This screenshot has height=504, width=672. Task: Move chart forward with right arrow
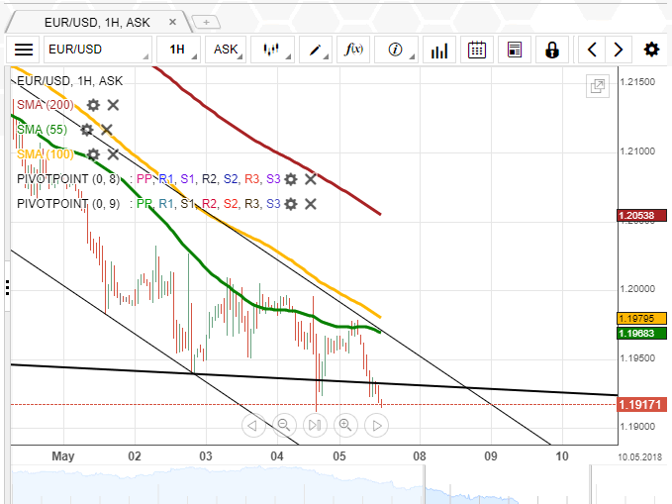[x=619, y=50]
